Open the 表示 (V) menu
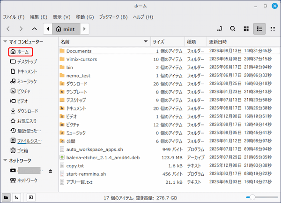This screenshot has height=203, width=281. pos(61,17)
